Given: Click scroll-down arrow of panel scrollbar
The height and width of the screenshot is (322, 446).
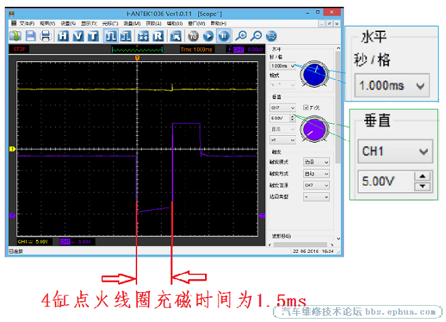Looking at the screenshot, I should click(x=338, y=238).
